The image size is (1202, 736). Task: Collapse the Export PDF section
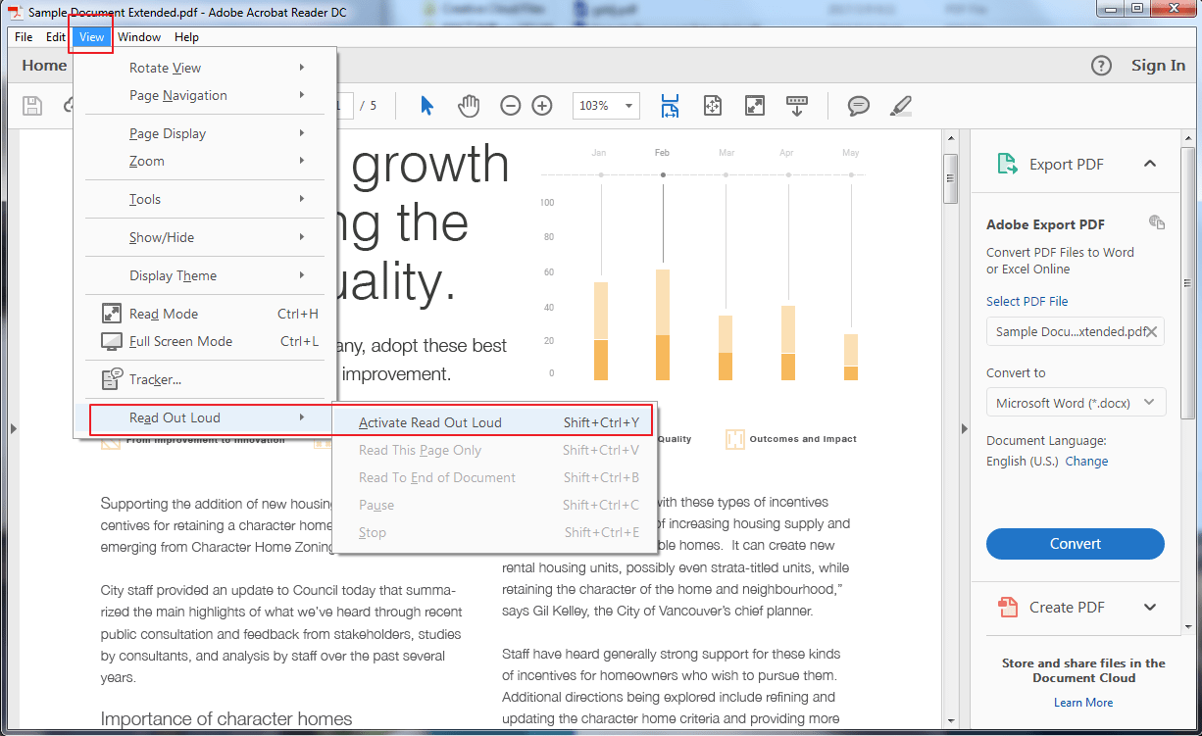(1150, 164)
